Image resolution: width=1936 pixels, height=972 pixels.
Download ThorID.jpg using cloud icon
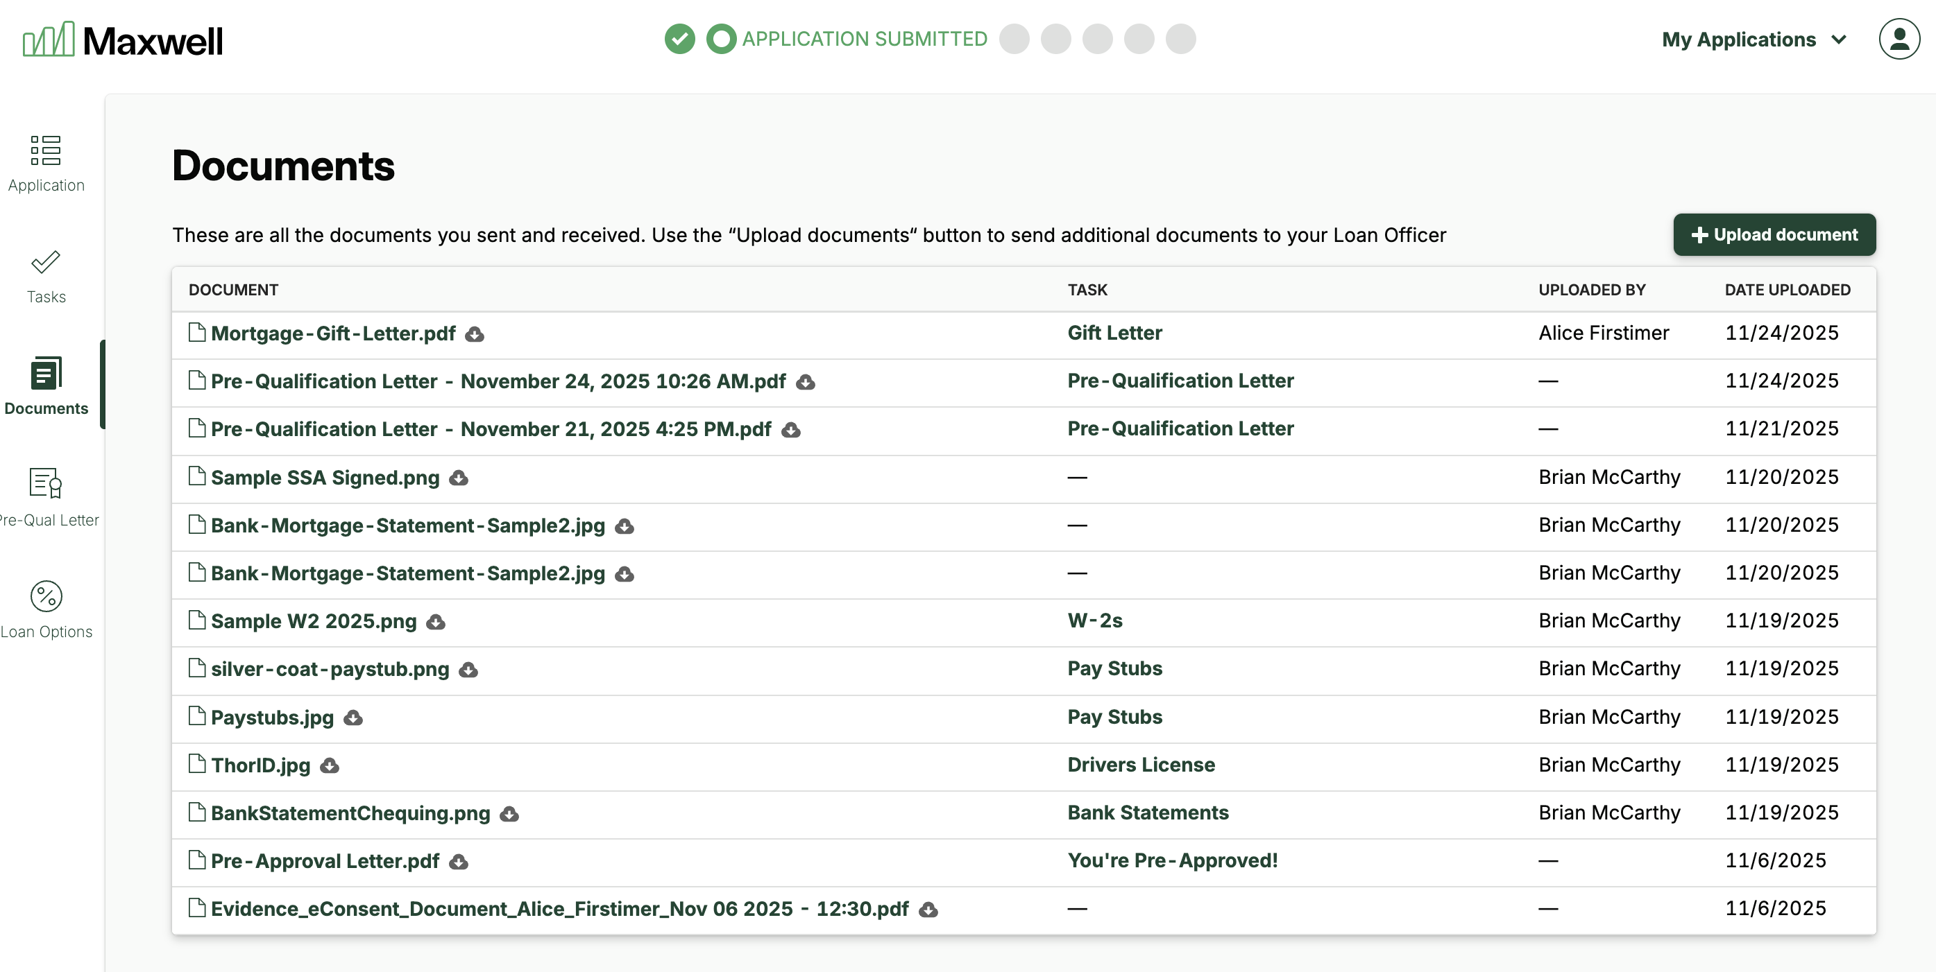(x=329, y=766)
